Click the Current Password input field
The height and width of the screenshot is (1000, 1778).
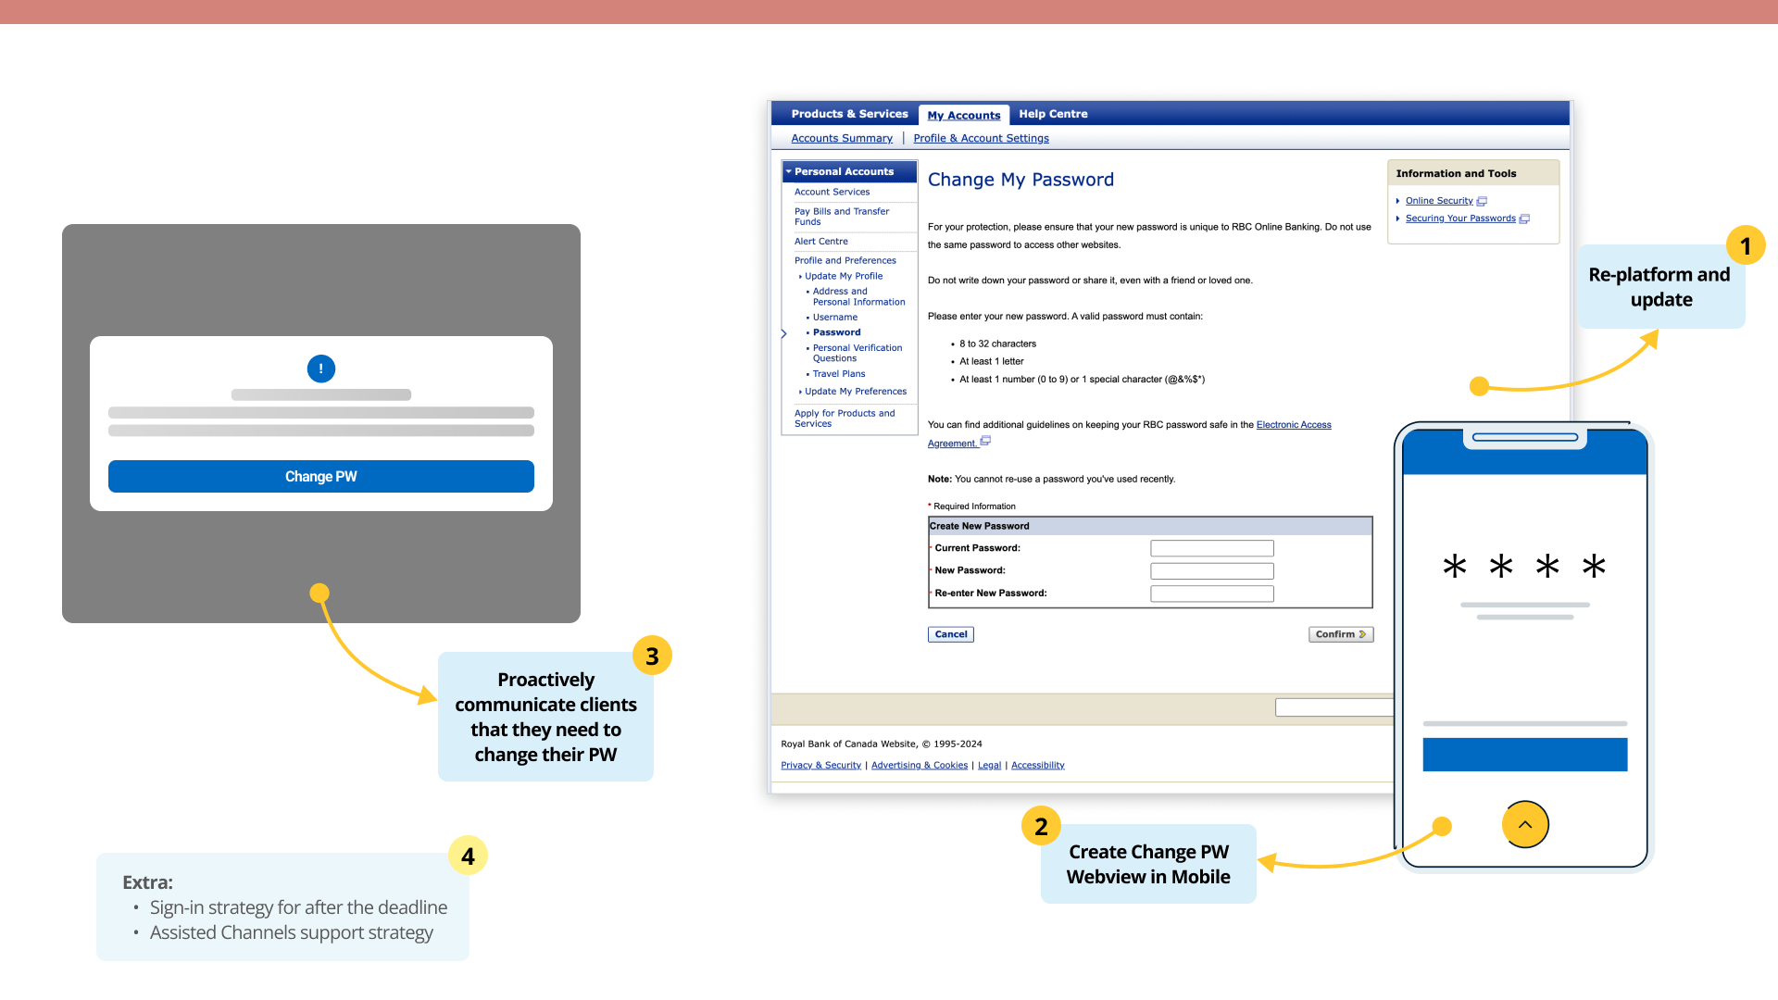coord(1211,548)
